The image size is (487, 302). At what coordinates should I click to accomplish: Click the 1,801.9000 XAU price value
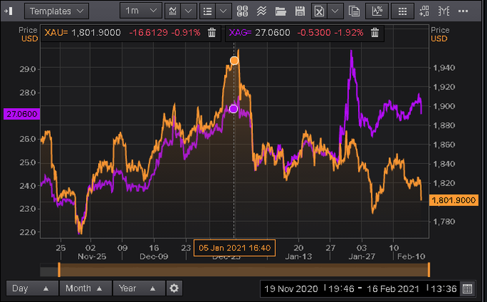click(x=96, y=33)
